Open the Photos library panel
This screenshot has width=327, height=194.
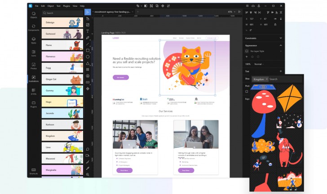pos(34,66)
